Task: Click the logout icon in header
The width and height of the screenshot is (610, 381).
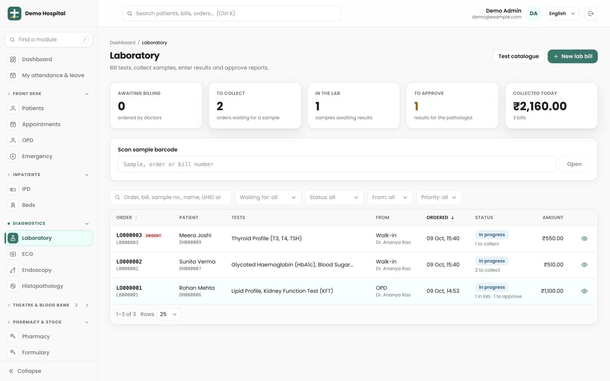Action: point(591,14)
